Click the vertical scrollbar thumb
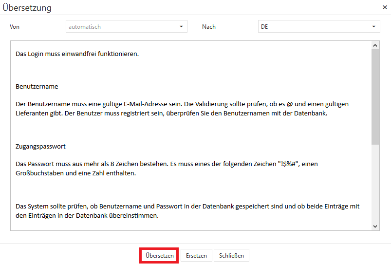391x264 pixels. [x=375, y=97]
